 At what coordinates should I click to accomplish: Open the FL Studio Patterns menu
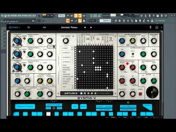click(14, 16)
